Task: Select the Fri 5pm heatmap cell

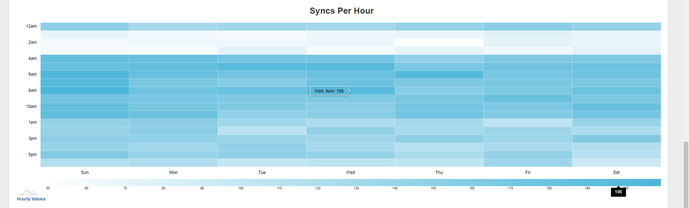Action: pos(528,155)
